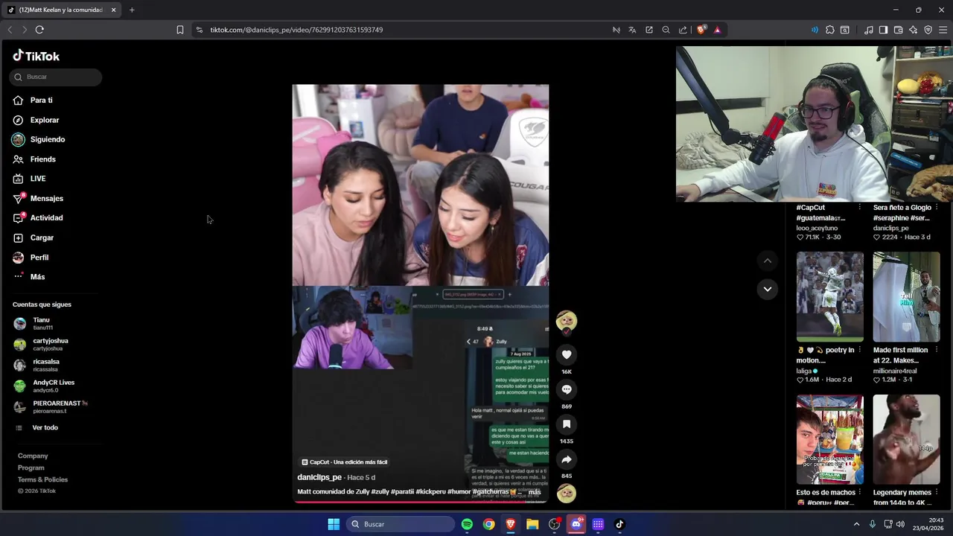The height and width of the screenshot is (536, 953).
Task: Open options dots on 'poetry in motion'
Action: [x=859, y=350]
